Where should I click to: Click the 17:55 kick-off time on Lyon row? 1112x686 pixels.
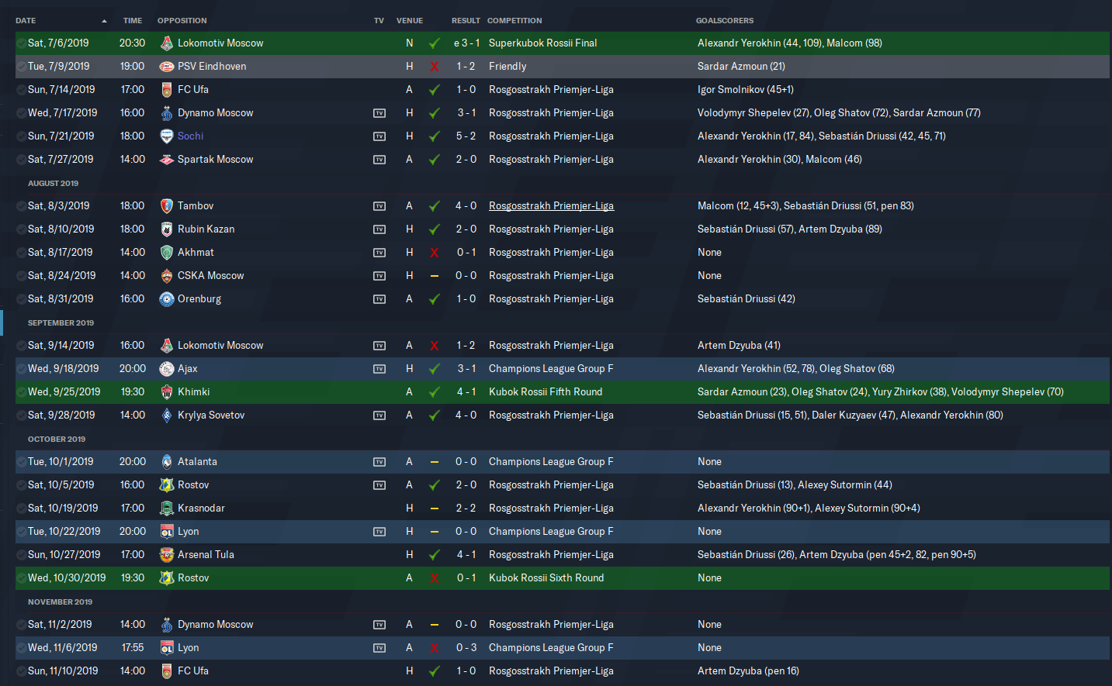[x=133, y=648]
